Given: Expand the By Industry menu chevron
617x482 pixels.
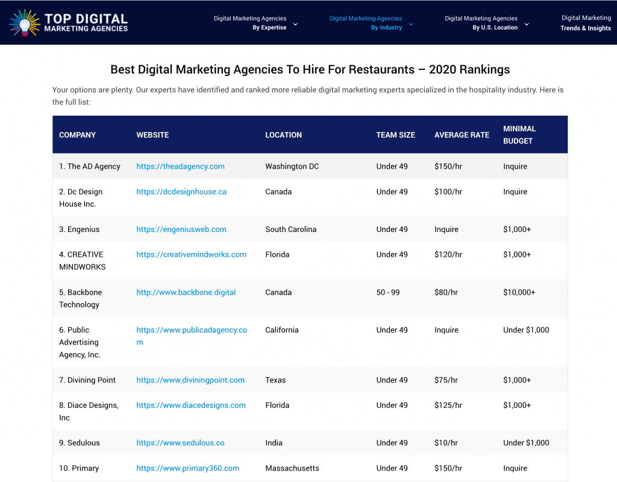Looking at the screenshot, I should [411, 24].
